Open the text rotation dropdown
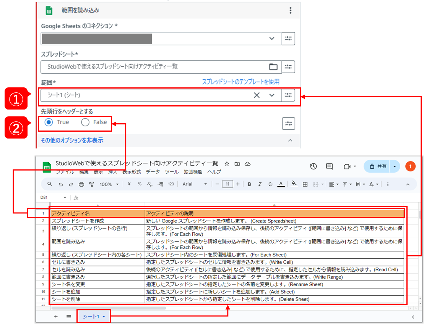Image resolution: width=424 pixels, height=324 pixels. click(374, 184)
